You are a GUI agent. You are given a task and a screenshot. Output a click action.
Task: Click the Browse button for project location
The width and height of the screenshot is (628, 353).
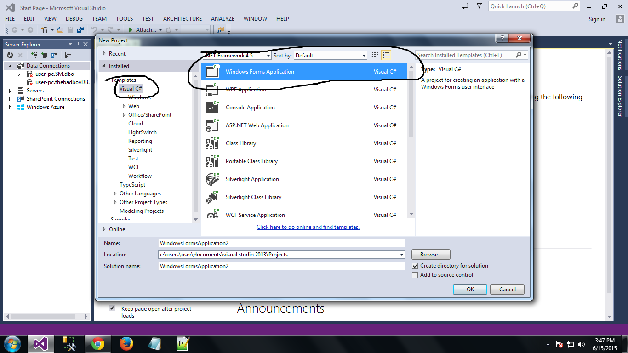pos(430,254)
